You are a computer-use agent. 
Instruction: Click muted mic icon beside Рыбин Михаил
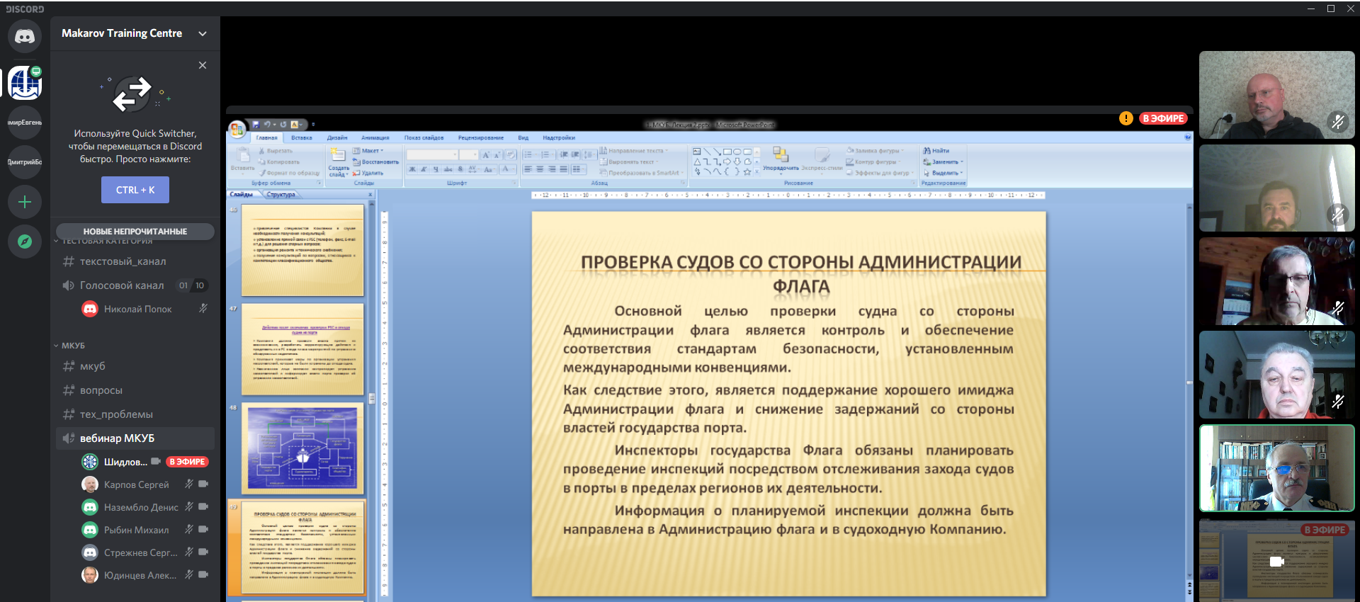pyautogui.click(x=189, y=530)
